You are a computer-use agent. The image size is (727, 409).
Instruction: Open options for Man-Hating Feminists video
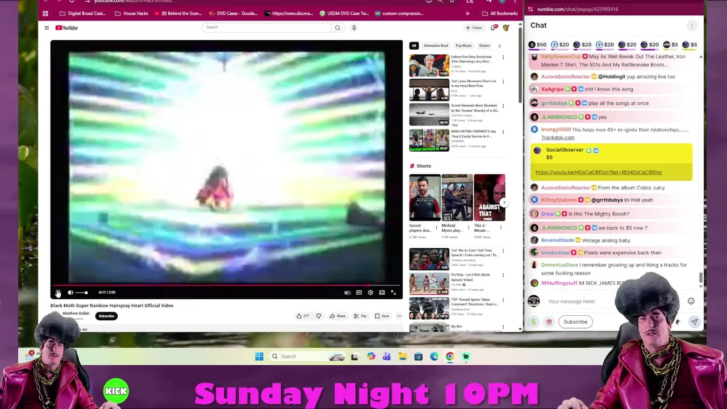pos(503,132)
